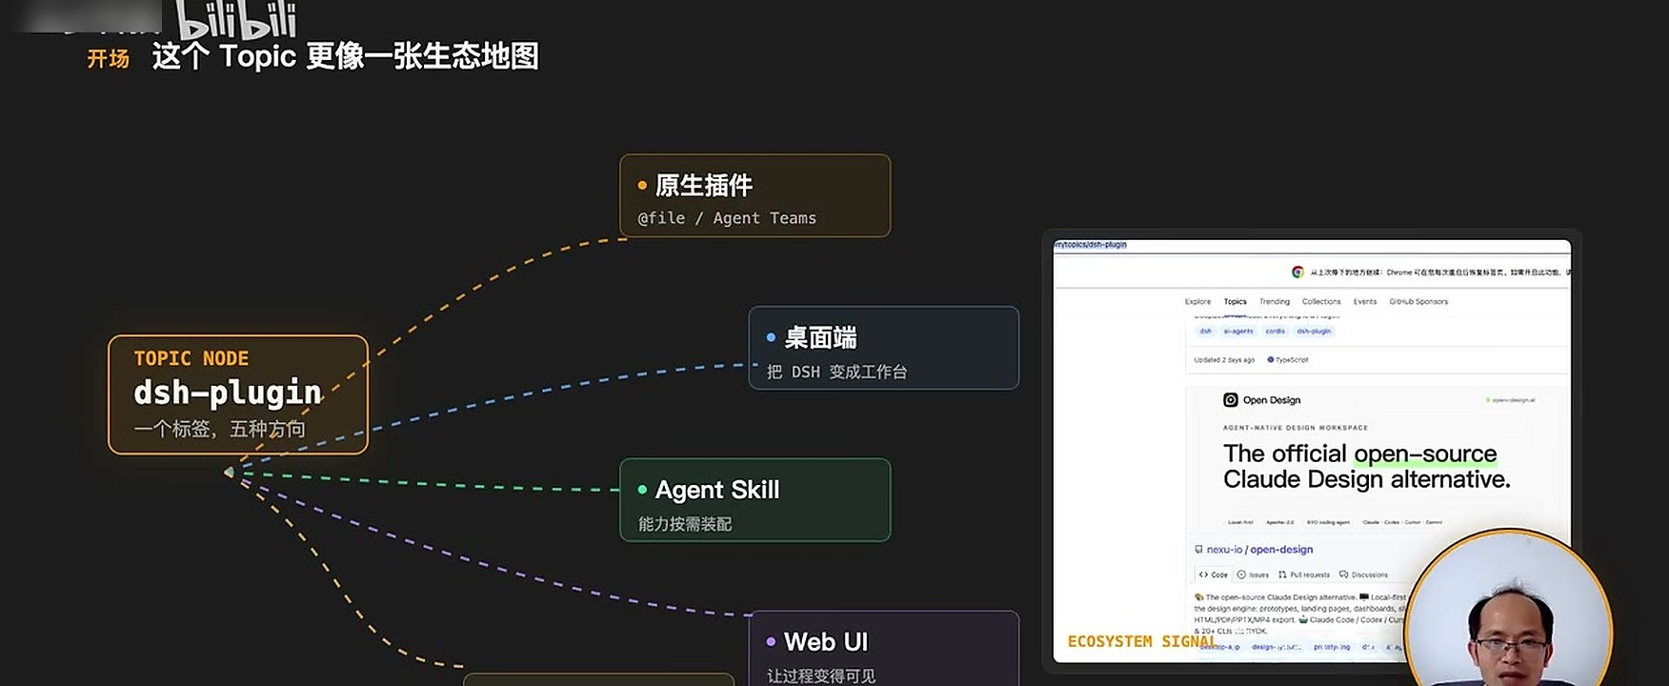Click the Discussions speech bubble icon
The width and height of the screenshot is (1669, 686).
pos(1343,575)
